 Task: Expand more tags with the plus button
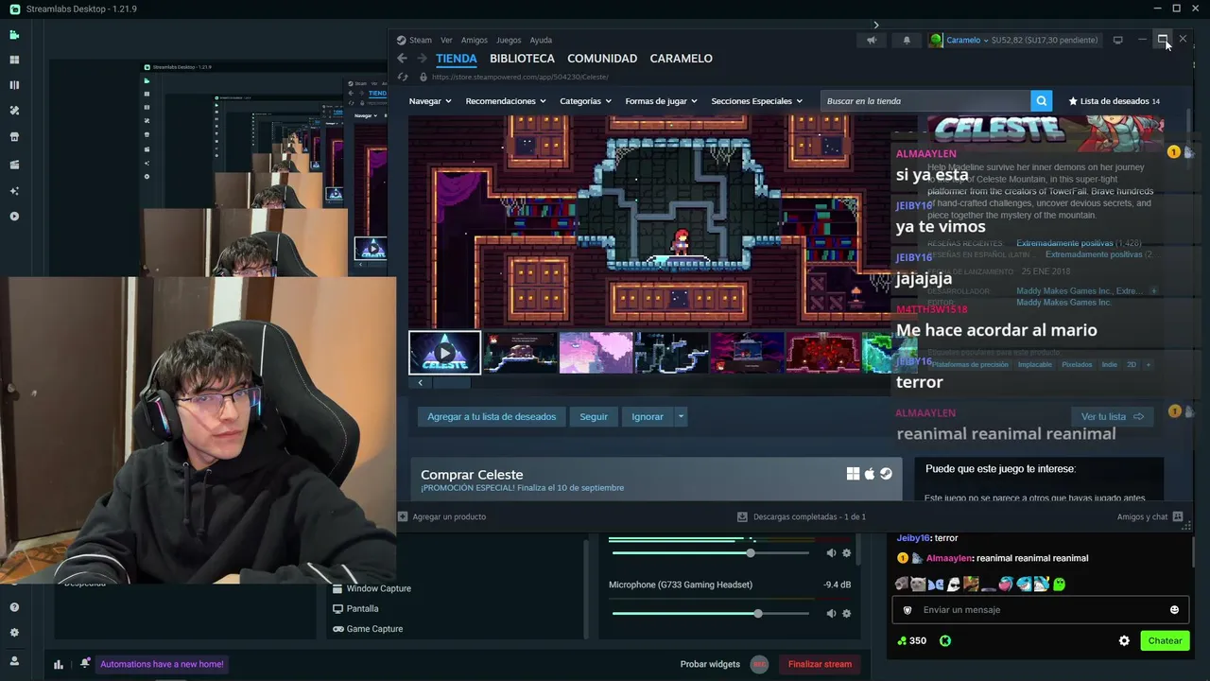click(x=1149, y=364)
